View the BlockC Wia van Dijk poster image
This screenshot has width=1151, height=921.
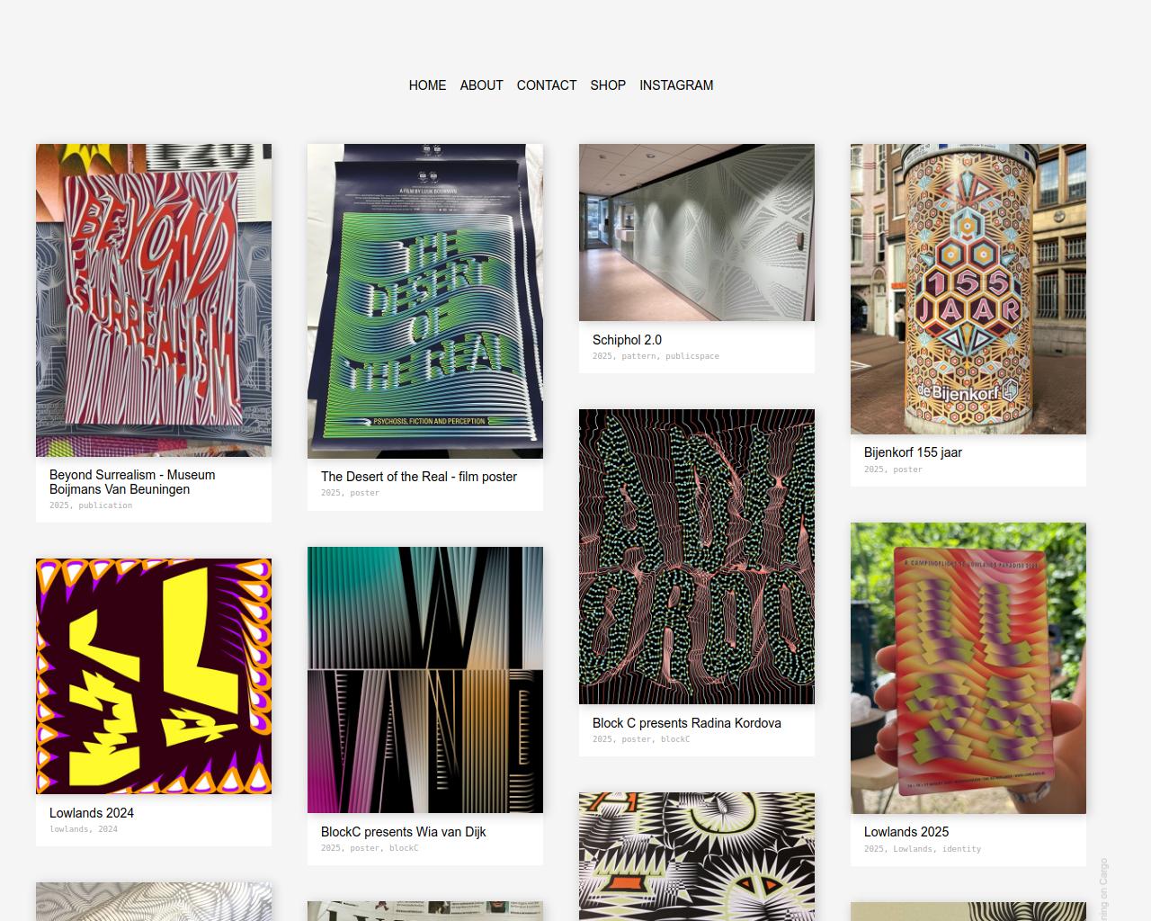pyautogui.click(x=425, y=680)
